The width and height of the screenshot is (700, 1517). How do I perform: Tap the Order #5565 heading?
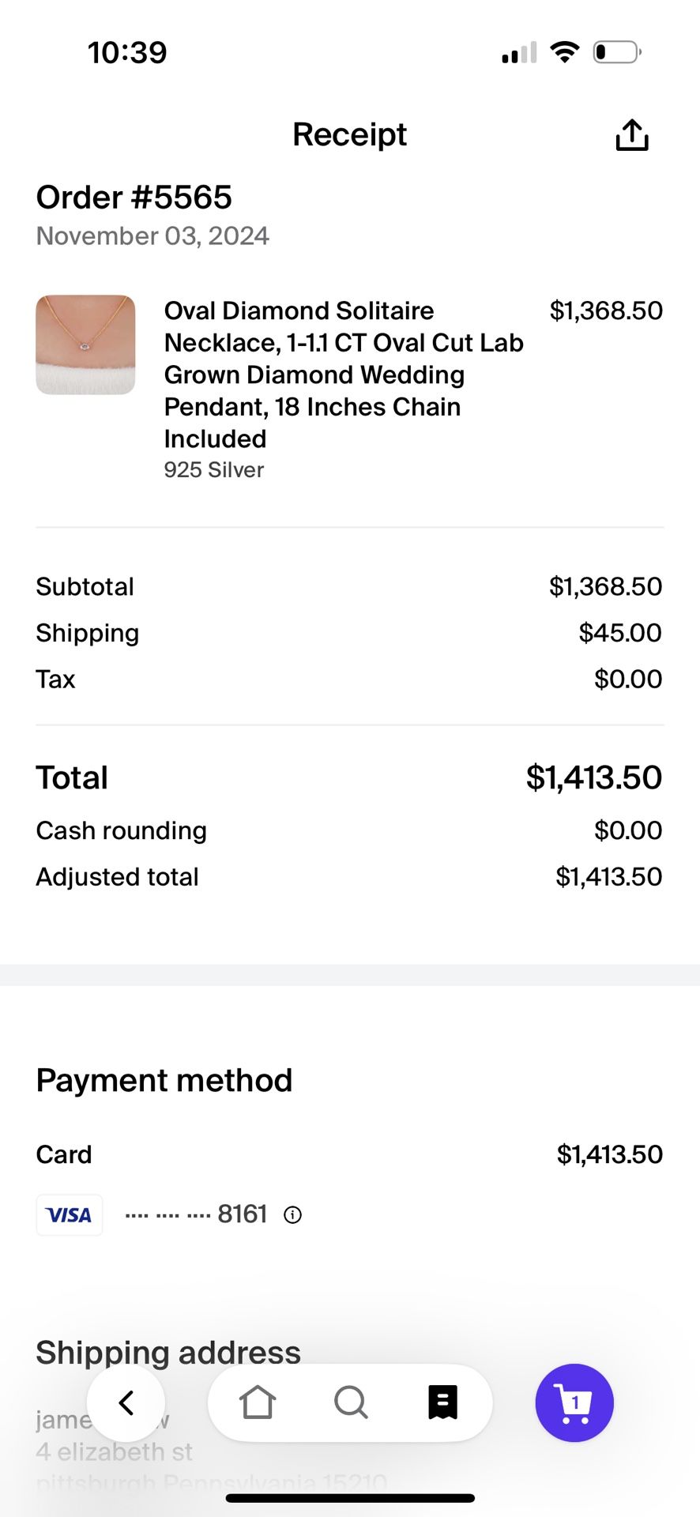tap(134, 198)
